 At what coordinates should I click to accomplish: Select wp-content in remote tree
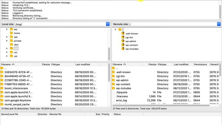click(131, 45)
